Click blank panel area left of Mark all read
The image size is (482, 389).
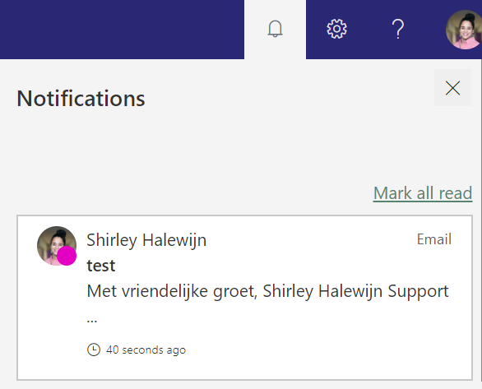pyautogui.click(x=184, y=193)
